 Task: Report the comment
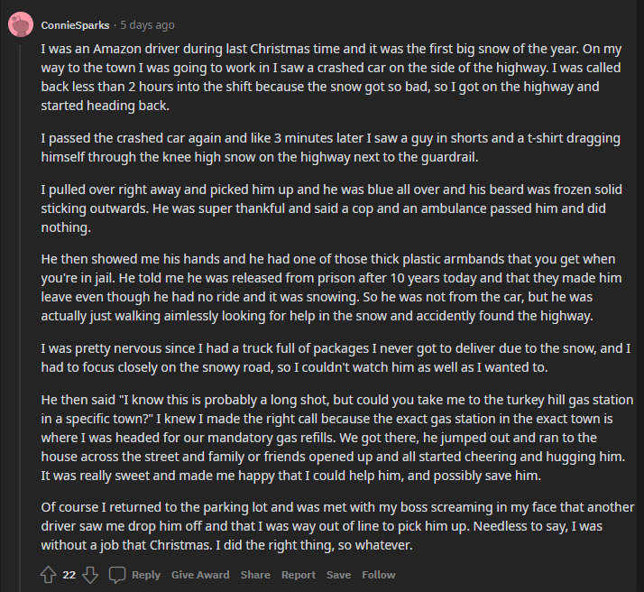coord(299,575)
